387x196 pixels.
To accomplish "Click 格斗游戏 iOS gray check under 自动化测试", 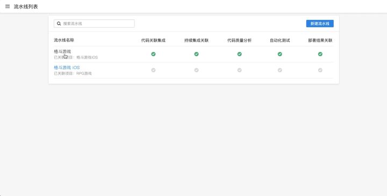I will (279, 70).
